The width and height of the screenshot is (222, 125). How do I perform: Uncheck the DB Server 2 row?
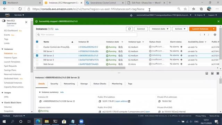[37, 56]
